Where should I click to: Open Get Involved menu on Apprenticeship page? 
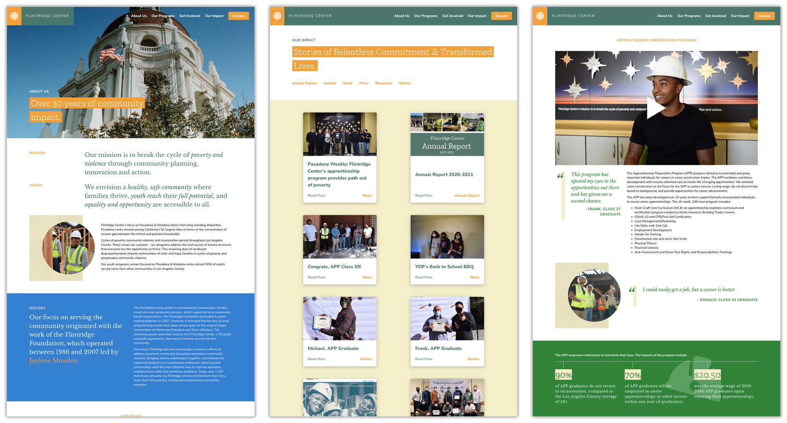coord(716,16)
